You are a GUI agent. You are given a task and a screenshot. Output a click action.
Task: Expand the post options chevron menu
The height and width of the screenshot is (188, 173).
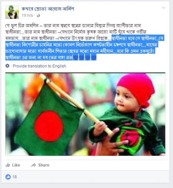click(163, 8)
